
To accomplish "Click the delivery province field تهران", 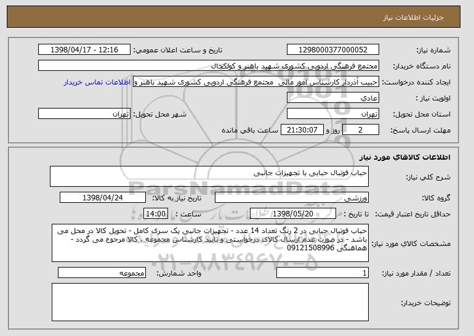I will click(x=333, y=114).
